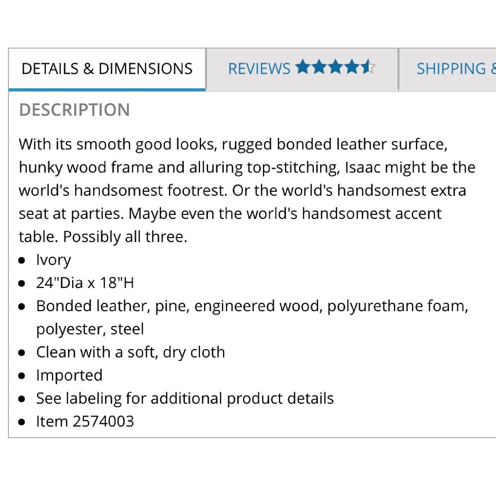Click the 24"Dia x 18"H dimensions line

point(85,283)
